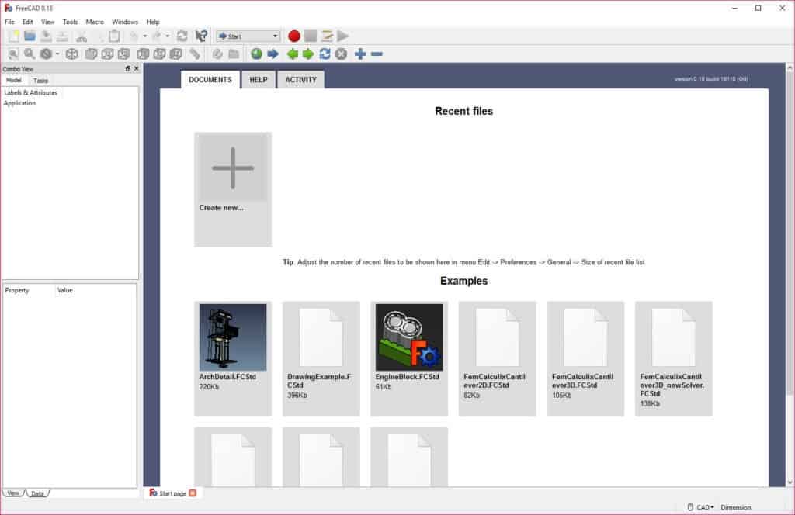Undock the Combo View panel

128,68
